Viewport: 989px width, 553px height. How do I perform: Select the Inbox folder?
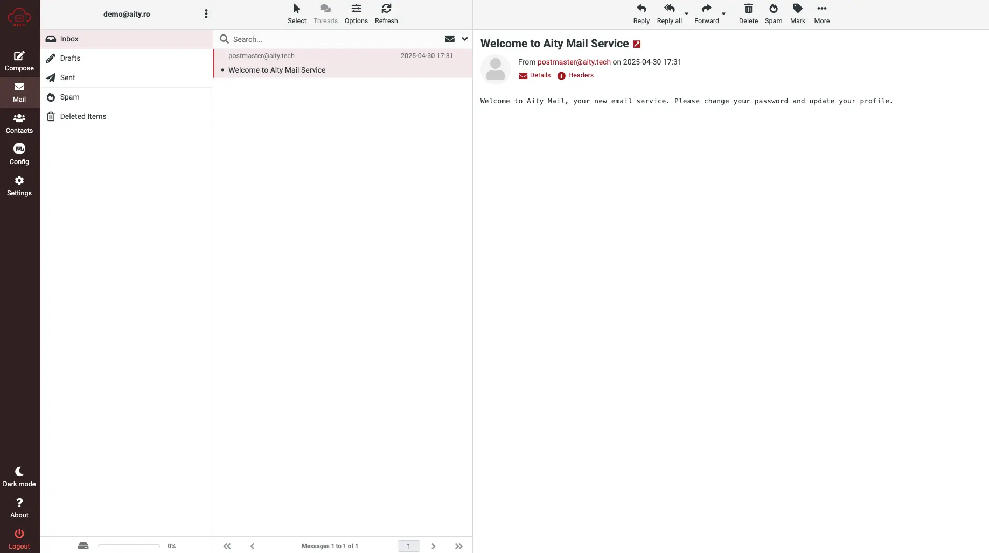pos(127,39)
